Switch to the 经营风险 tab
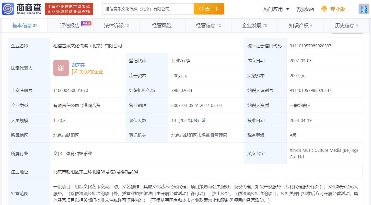 click(162, 25)
